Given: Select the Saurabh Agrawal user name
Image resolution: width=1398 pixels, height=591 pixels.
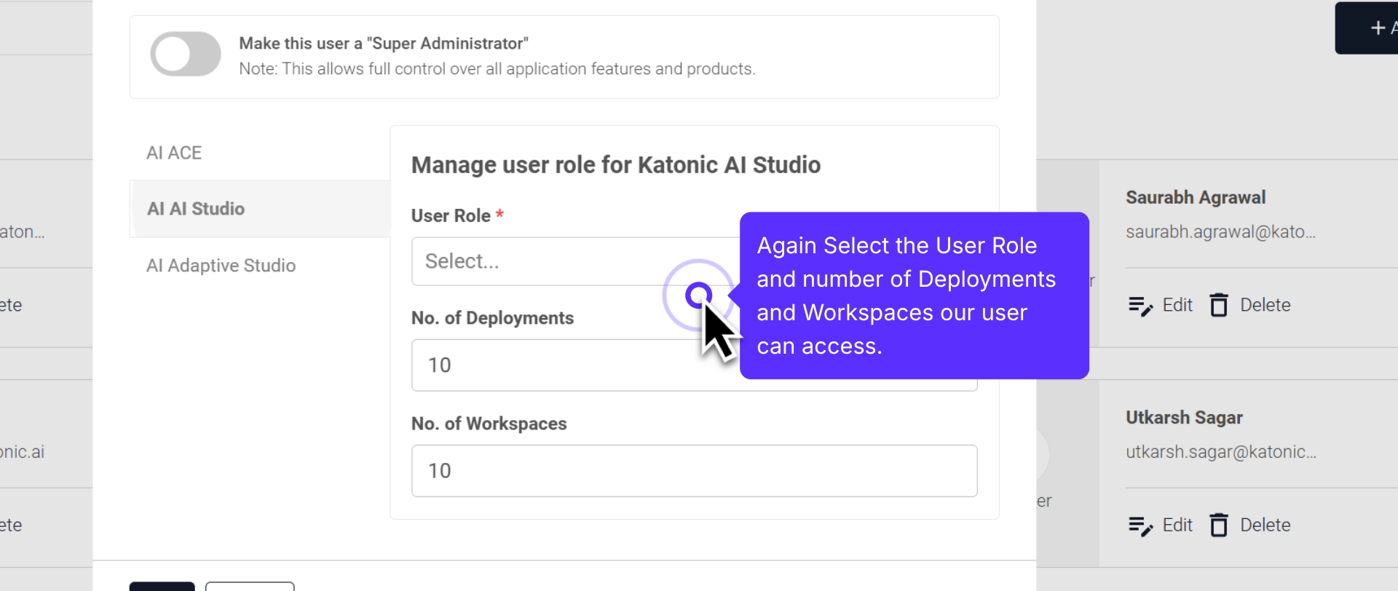Looking at the screenshot, I should [1196, 198].
